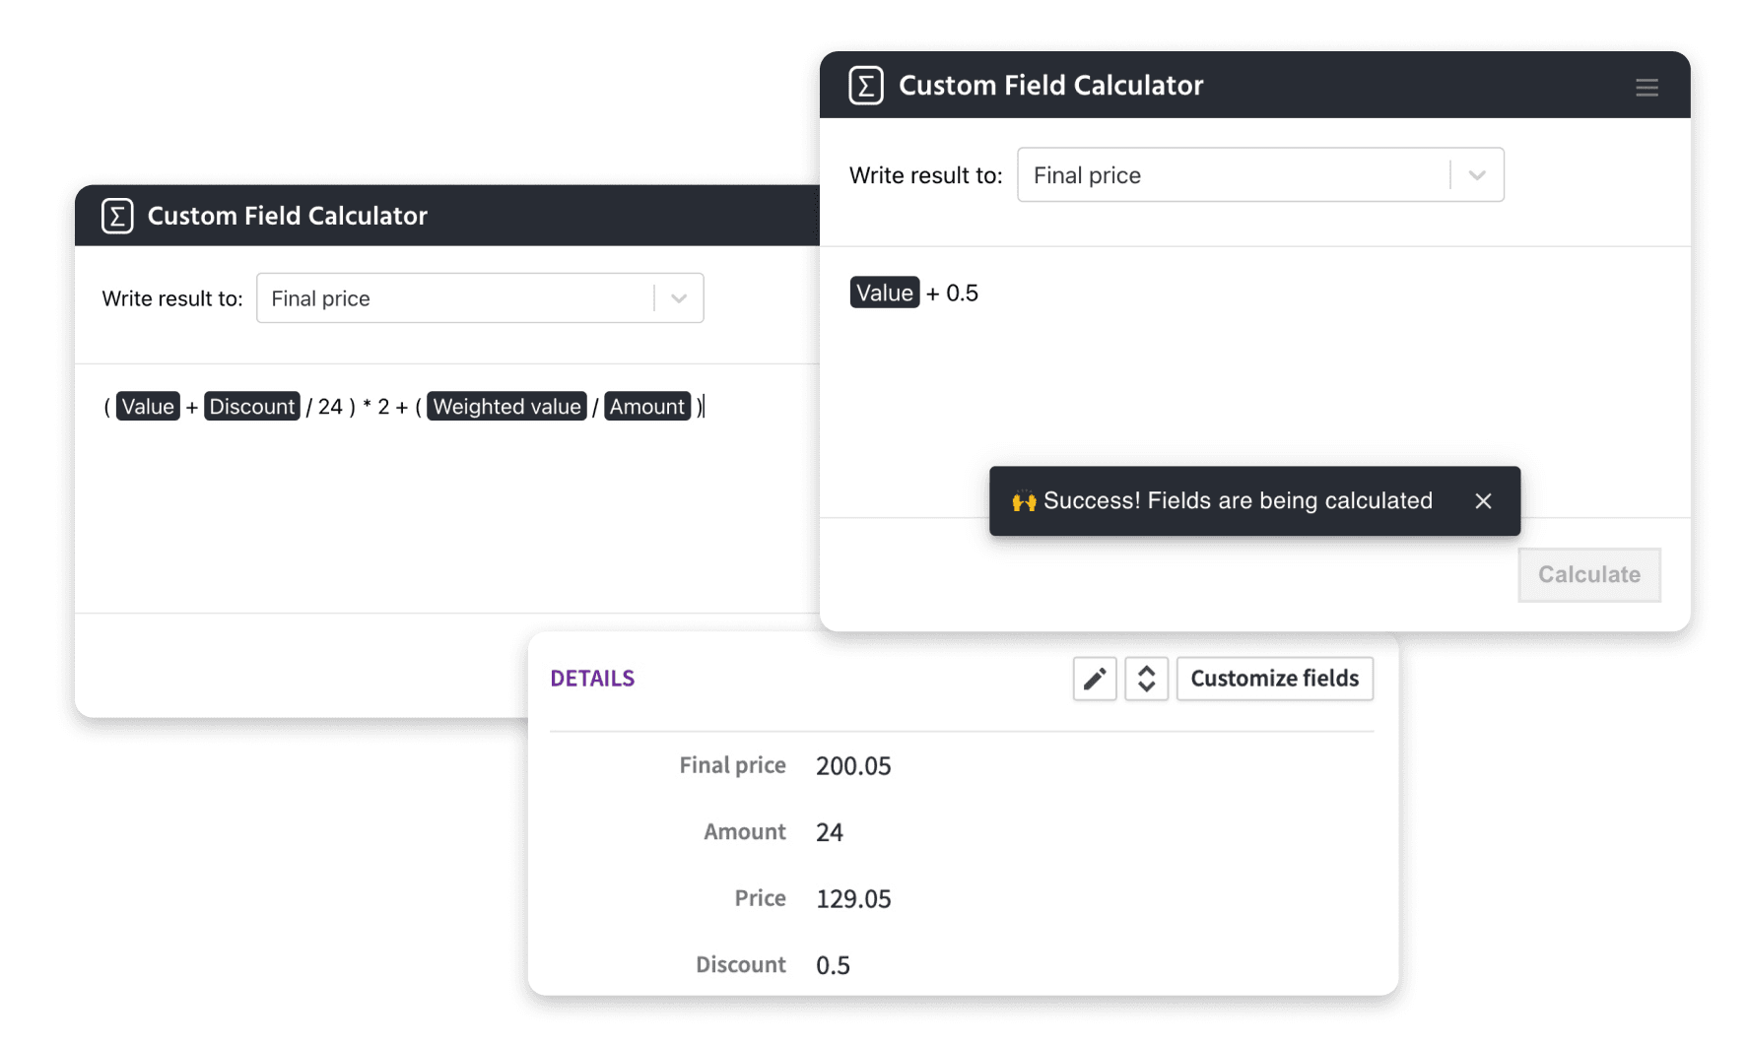1748x1044 pixels.
Task: Open the Final price dropdown in the top calculator
Action: pos(1477,174)
